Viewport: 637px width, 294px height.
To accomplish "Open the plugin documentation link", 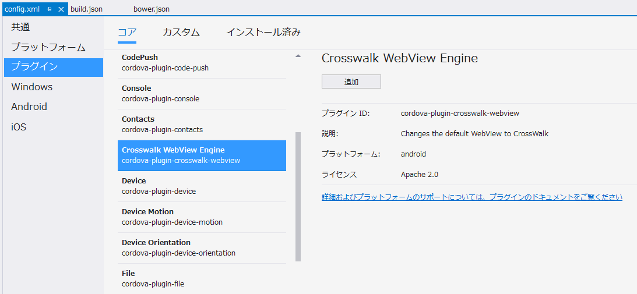I will point(472,197).
